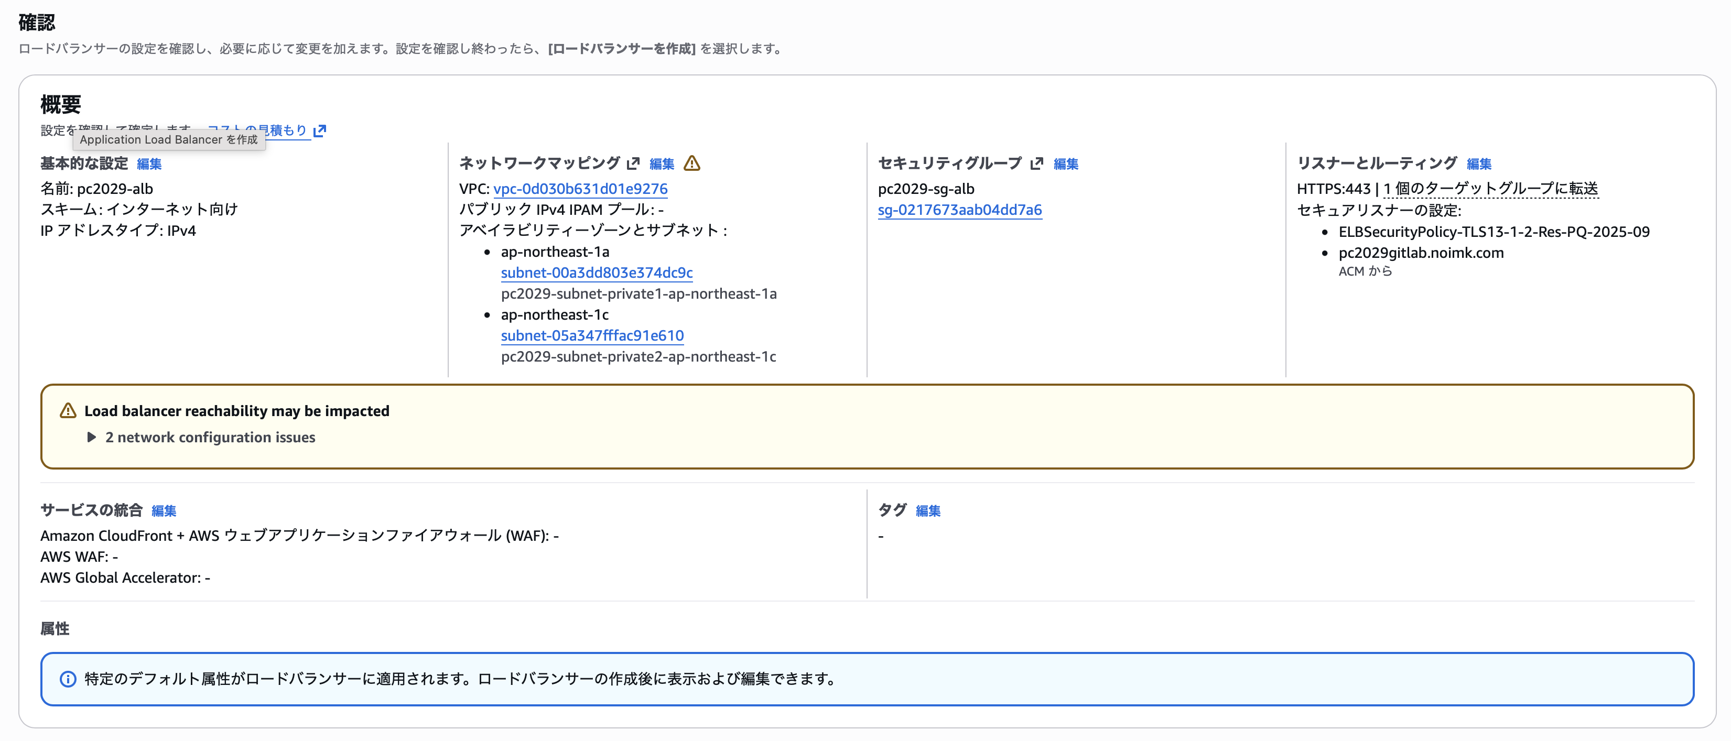
Task: Click the 'Application Load Balancer を作成' tooltip
Action: point(169,140)
